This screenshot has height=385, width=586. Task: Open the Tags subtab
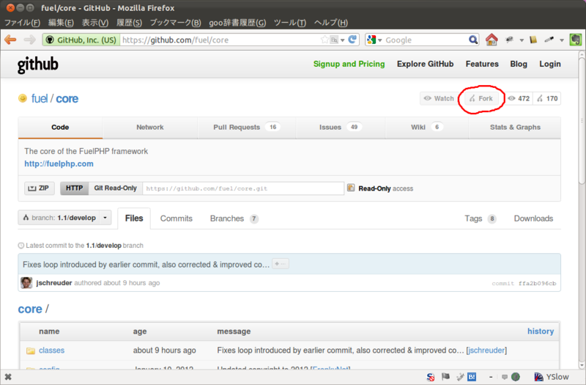tap(481, 219)
